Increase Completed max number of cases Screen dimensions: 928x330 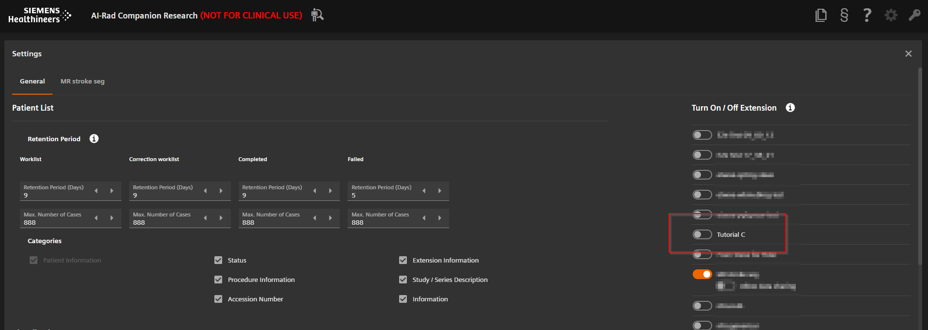(x=331, y=218)
